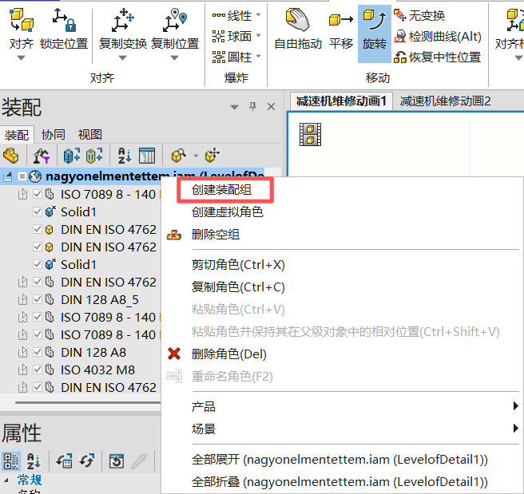This screenshot has height=494, width=524.
Task: Collapse the nagyonelmentettem.iam root tree node
Action: [x=8, y=176]
